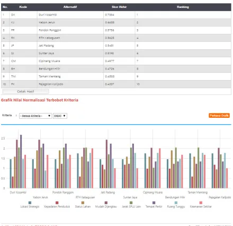The height and width of the screenshot is (226, 233).
Task: Select the Jati Padang table cell
Action: coord(70,46)
